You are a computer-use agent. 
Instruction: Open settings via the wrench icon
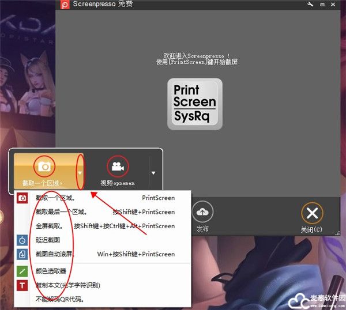pyautogui.click(x=310, y=4)
